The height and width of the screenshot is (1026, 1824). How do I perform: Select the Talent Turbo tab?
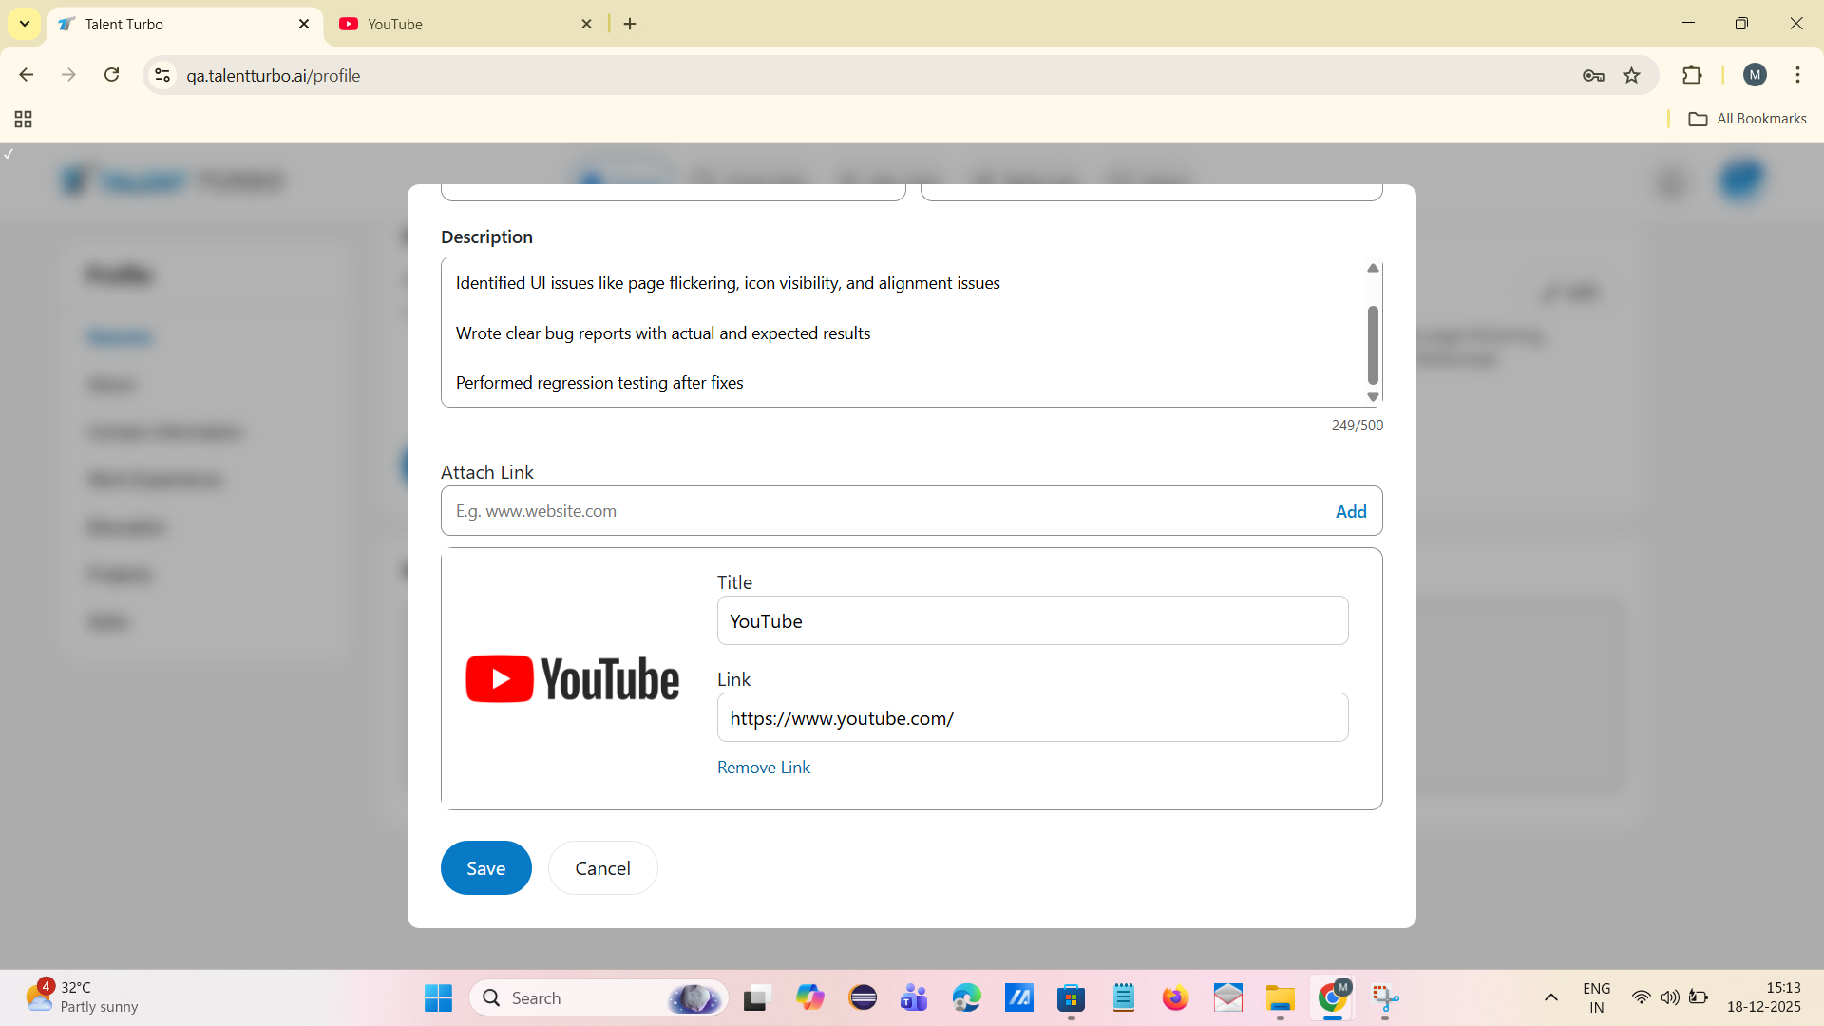(185, 24)
